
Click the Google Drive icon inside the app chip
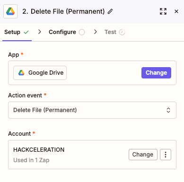click(21, 73)
